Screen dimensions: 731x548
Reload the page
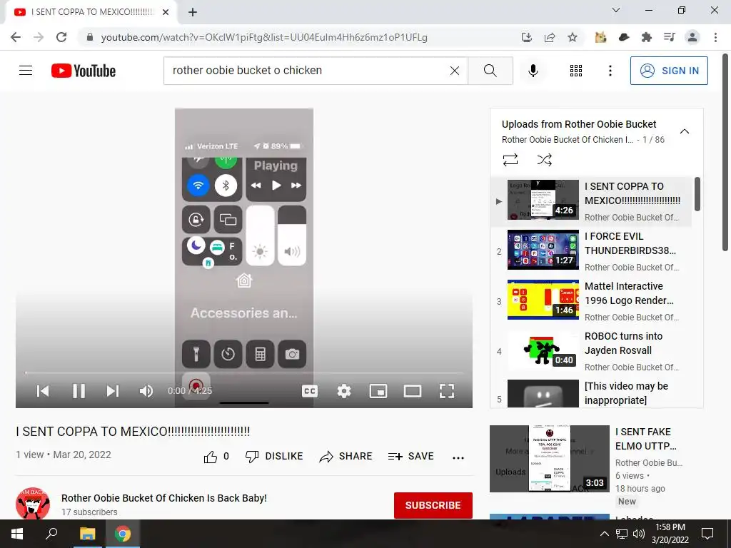[61, 37]
